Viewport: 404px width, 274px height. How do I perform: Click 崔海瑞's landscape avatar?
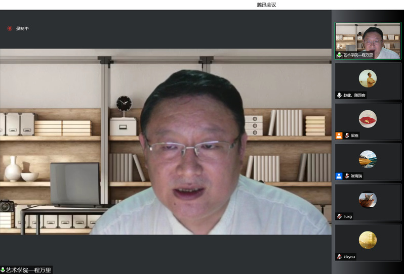click(x=368, y=159)
